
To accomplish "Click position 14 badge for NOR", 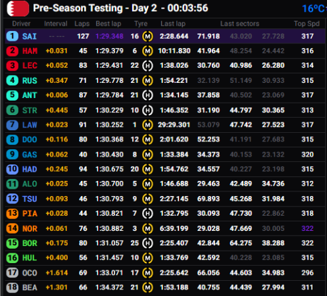I will pyautogui.click(x=13, y=228).
